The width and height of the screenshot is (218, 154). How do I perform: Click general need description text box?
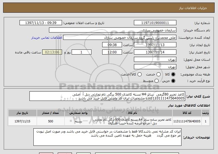click(107, 96)
